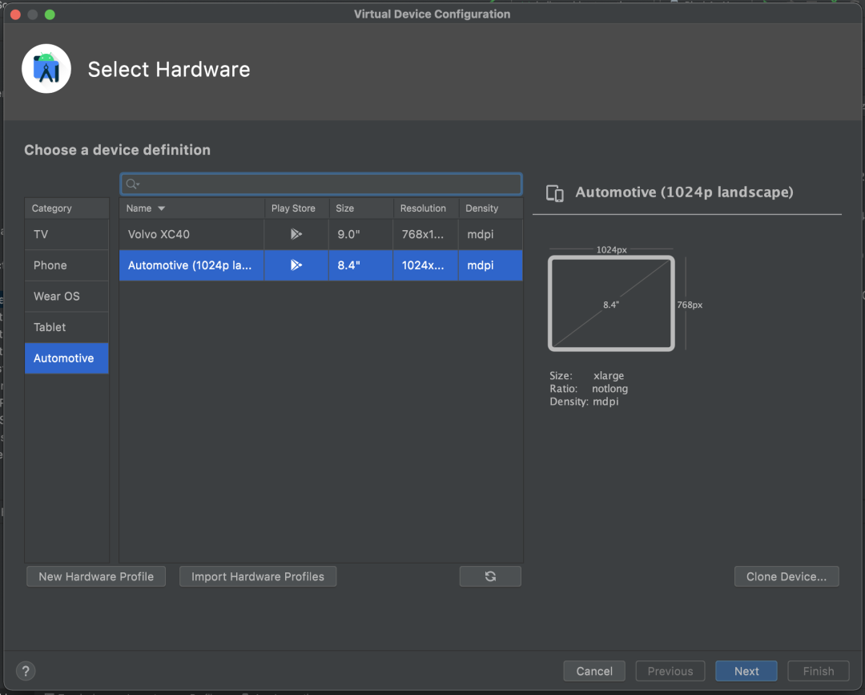Select the Wear OS category
Viewport: 865px width, 695px height.
[66, 296]
